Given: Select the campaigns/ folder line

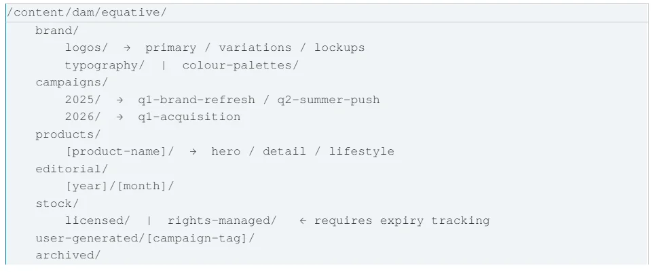Looking at the screenshot, I should pyautogui.click(x=71, y=82).
